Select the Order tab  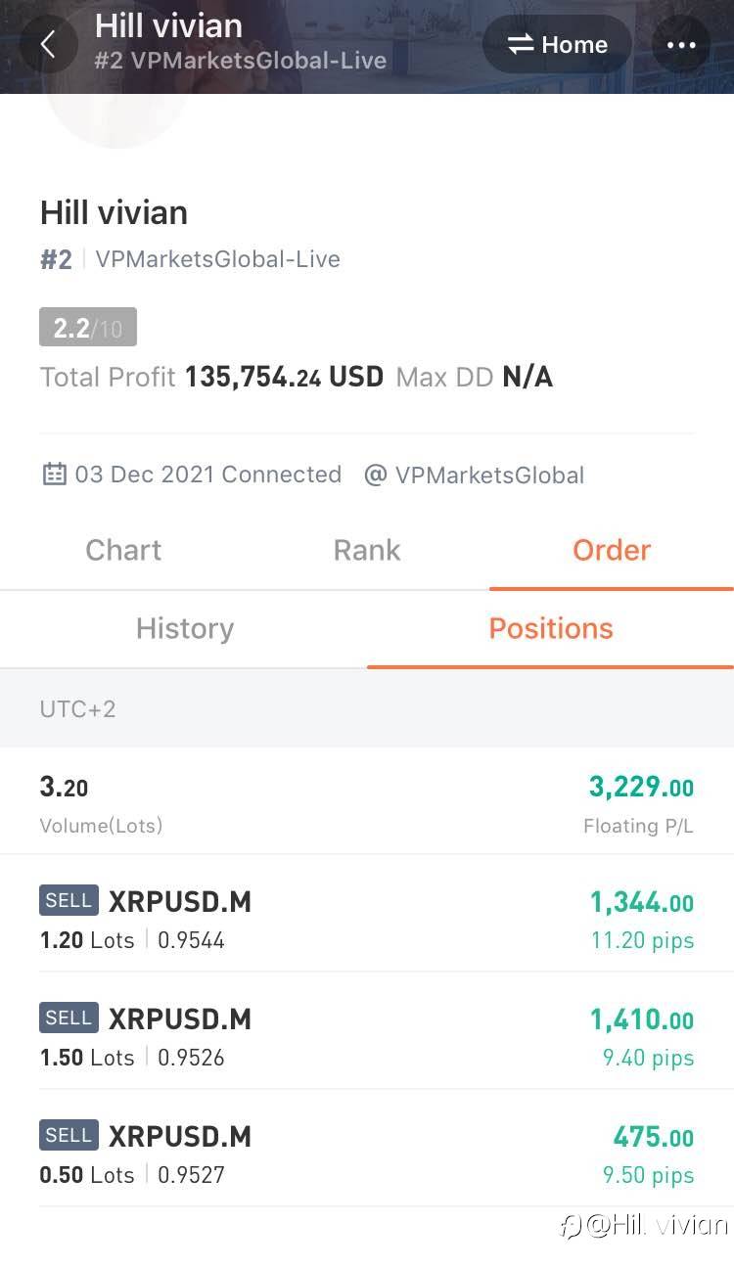click(x=612, y=550)
